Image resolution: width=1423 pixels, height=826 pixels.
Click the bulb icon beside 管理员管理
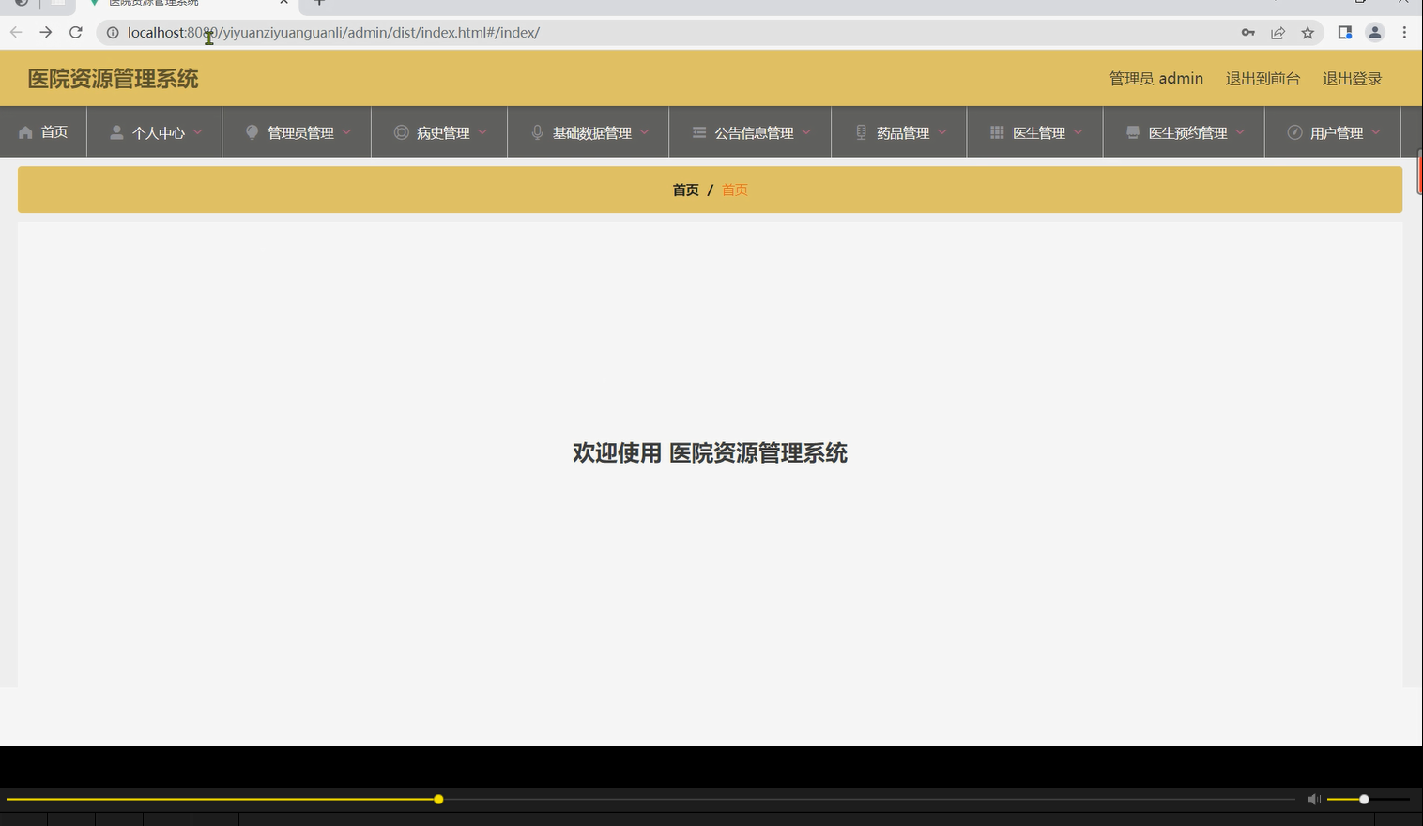[252, 132]
